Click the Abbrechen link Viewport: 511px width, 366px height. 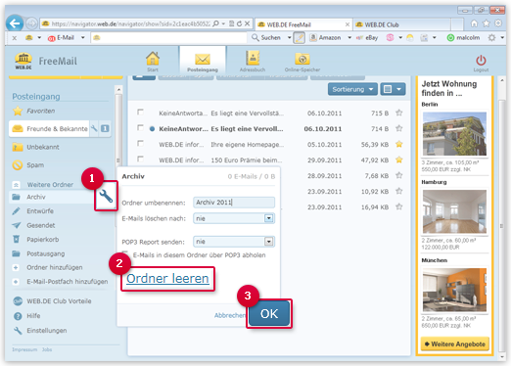point(230,315)
